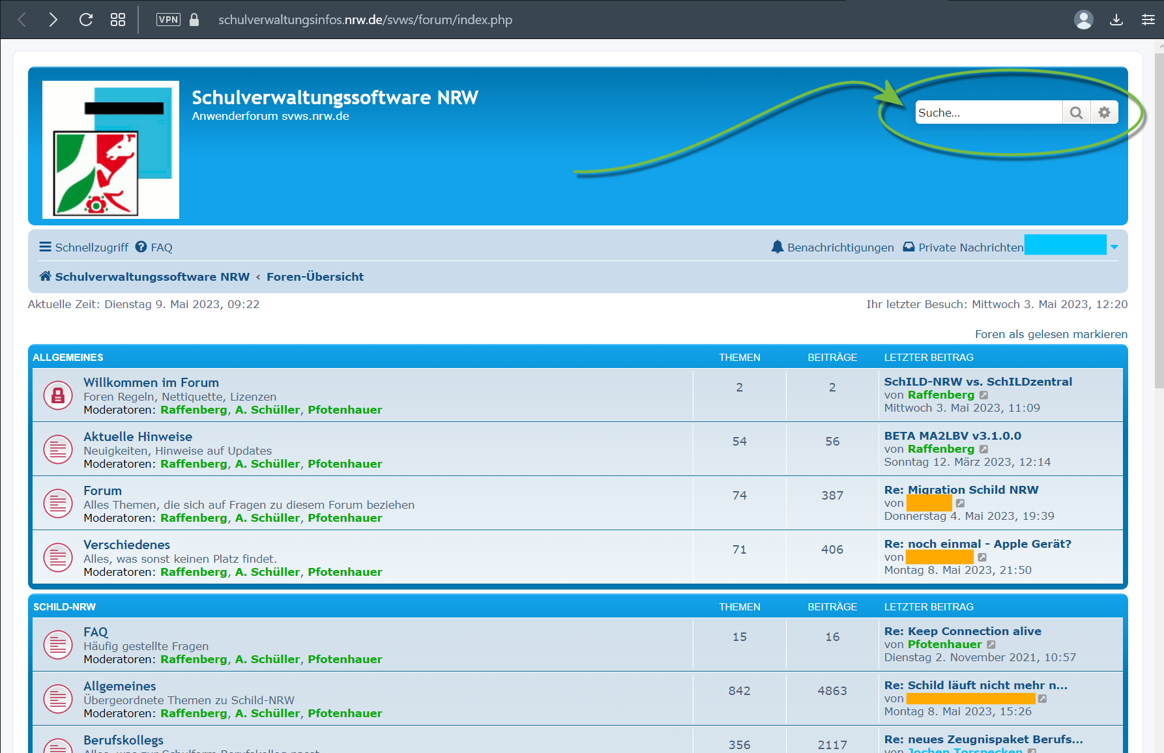Open advanced search gear icon

coord(1105,113)
